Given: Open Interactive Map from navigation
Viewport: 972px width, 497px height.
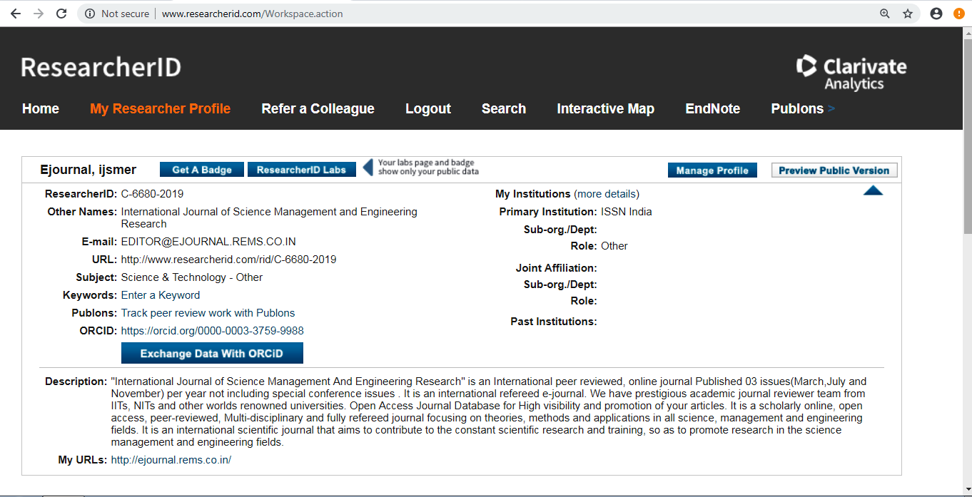Looking at the screenshot, I should 605,108.
